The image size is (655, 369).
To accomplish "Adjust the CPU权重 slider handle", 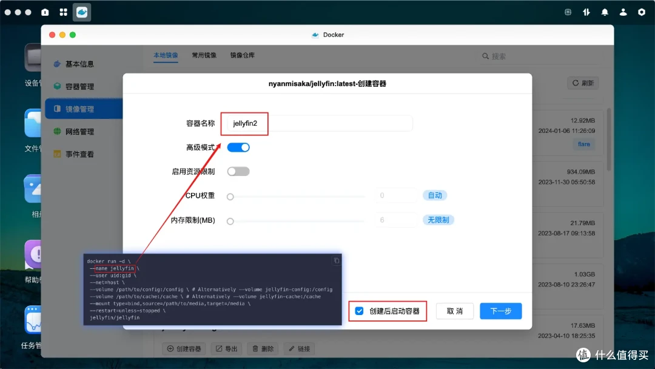I will (230, 197).
